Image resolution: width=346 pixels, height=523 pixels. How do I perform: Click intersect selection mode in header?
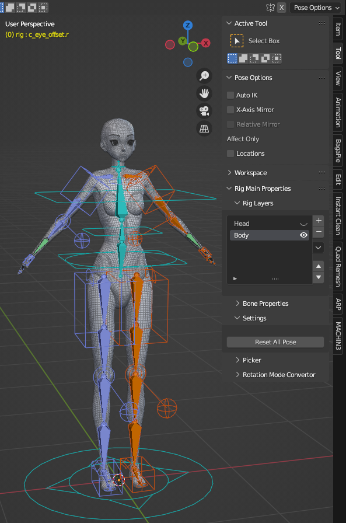click(x=43, y=8)
